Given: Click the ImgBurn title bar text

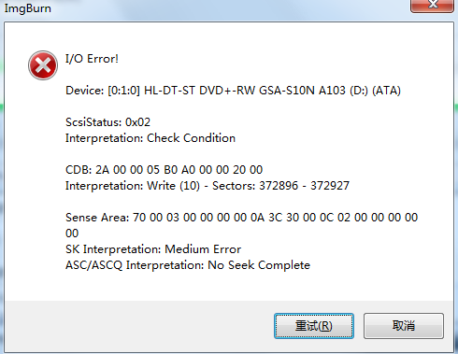Looking at the screenshot, I should coord(28,8).
